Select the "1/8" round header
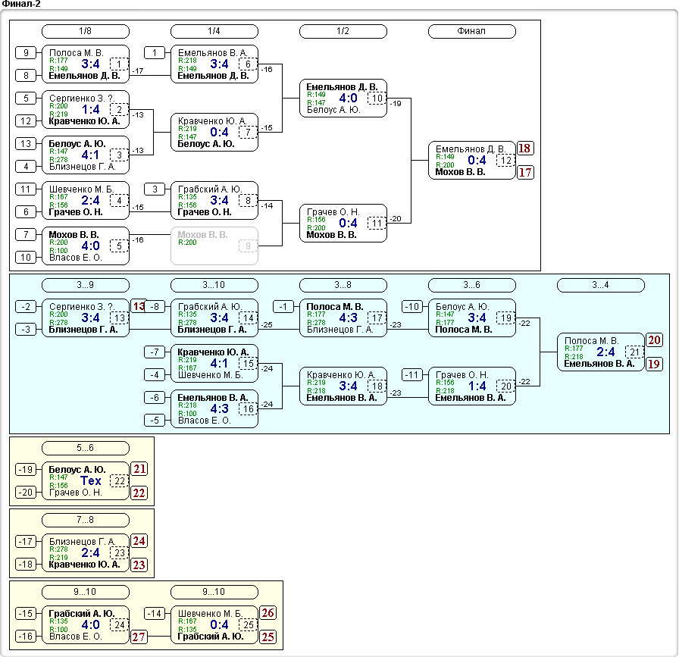The image size is (679, 657). coord(85,31)
